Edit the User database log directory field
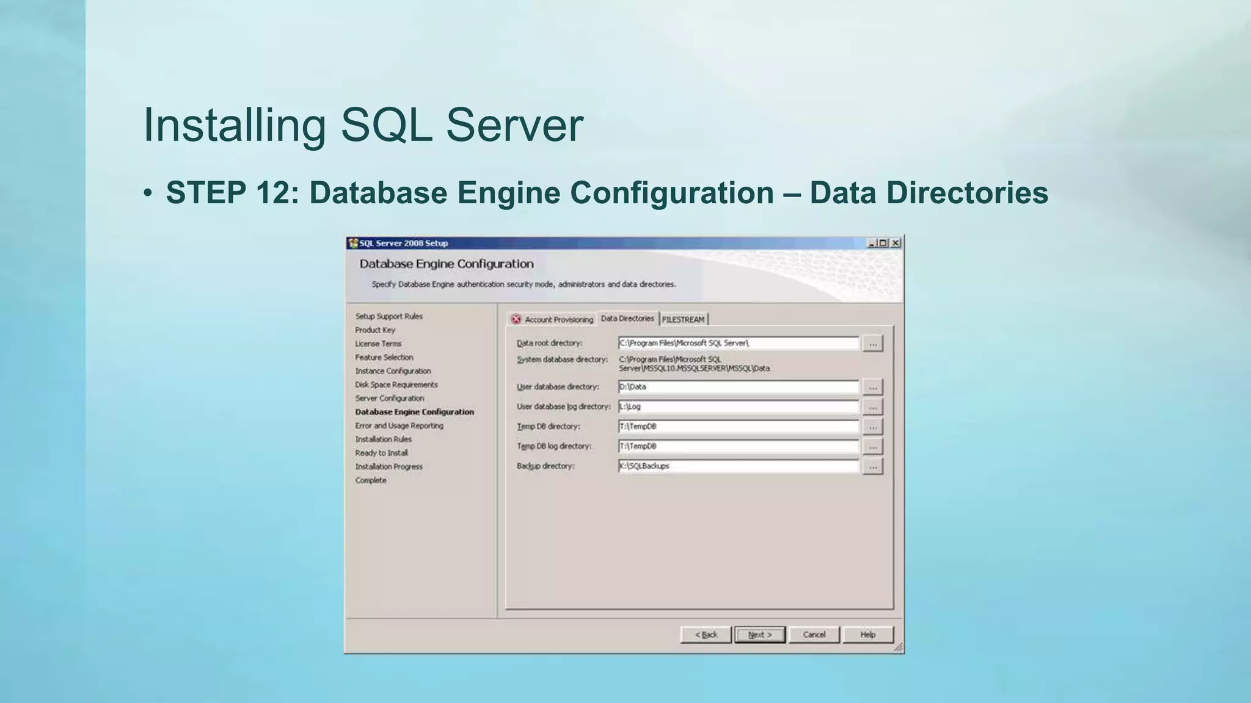1251x703 pixels. click(739, 406)
